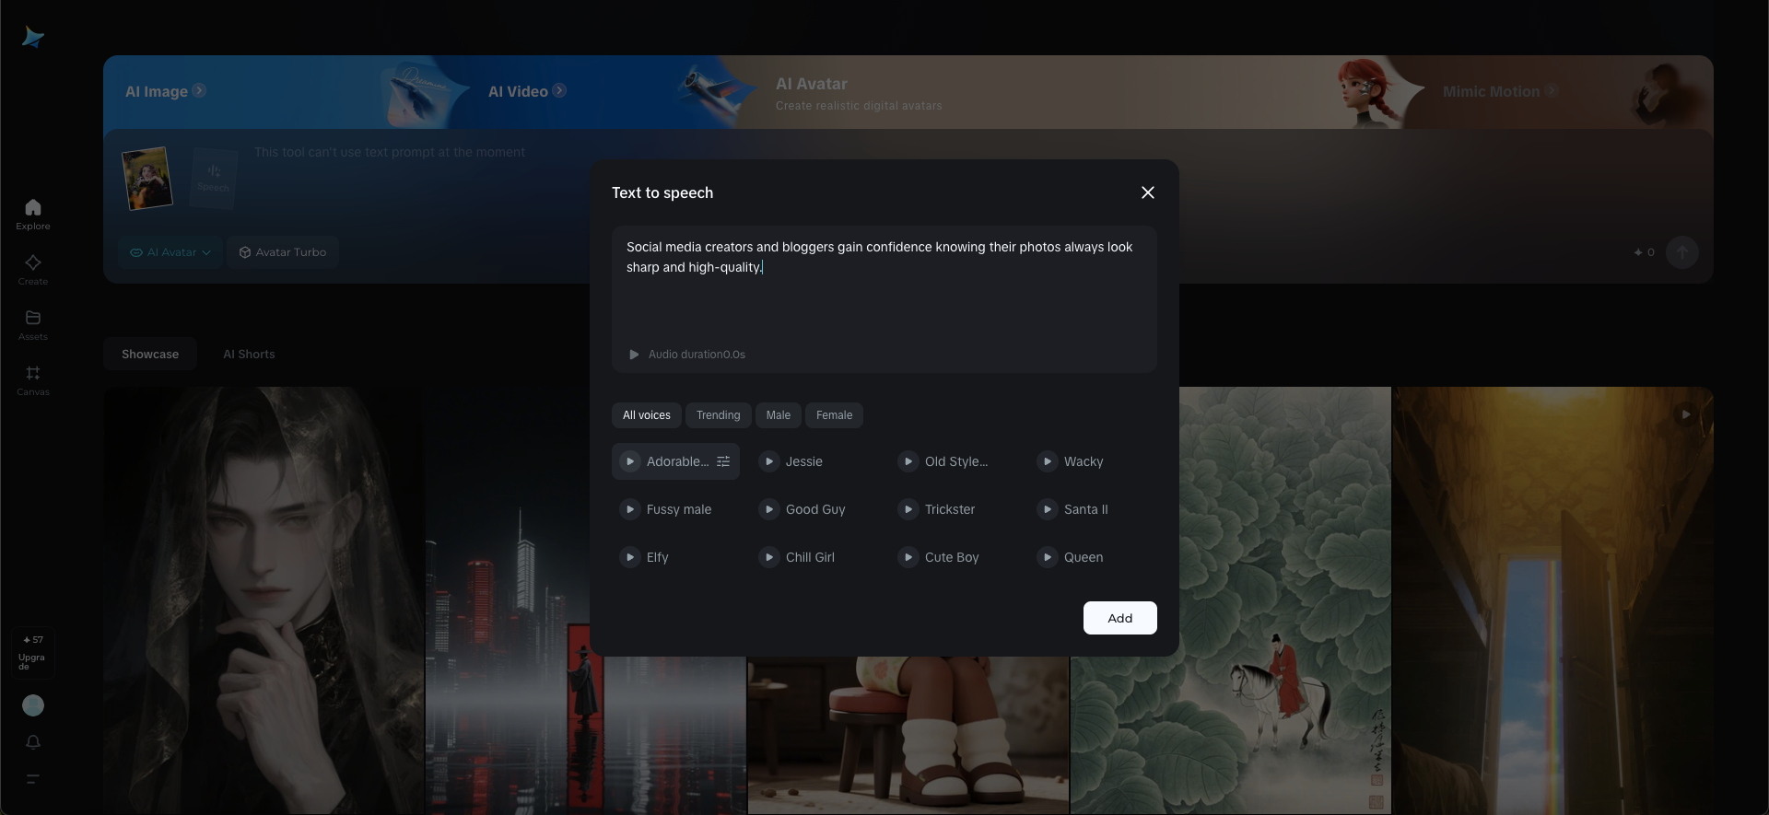Click the Add button
The image size is (1769, 815).
pyautogui.click(x=1120, y=618)
